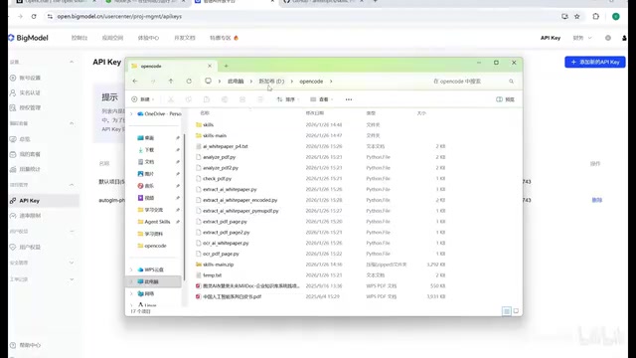Close the opencode Explorer tab

(x=210, y=66)
